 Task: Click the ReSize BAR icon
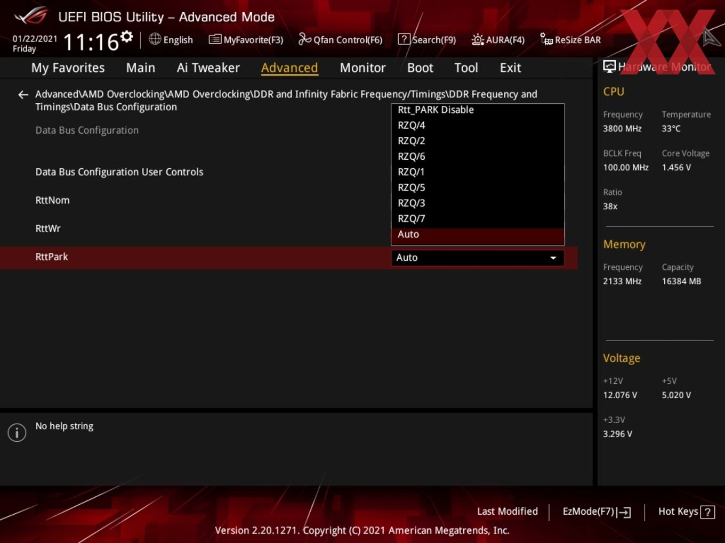(546, 39)
